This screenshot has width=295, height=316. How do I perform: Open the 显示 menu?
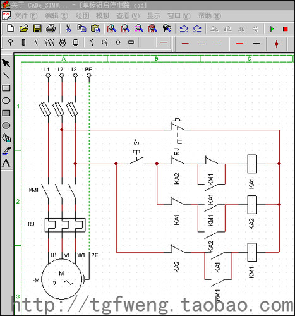154,16
